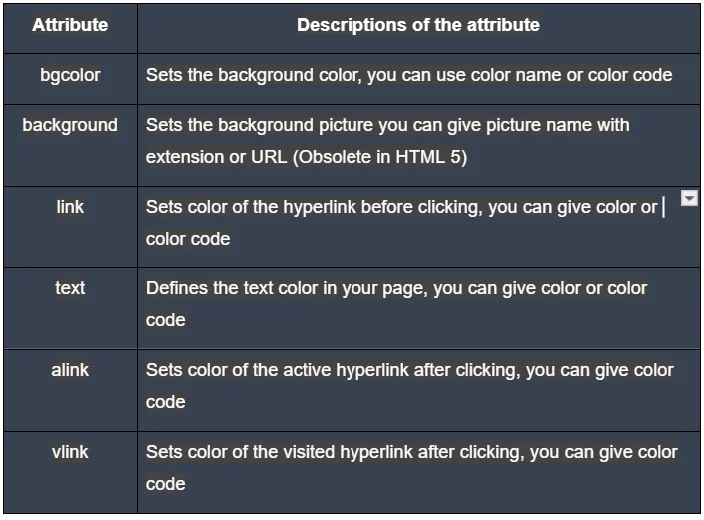Click the "alink" attribute cell
This screenshot has width=704, height=520.
pyautogui.click(x=70, y=370)
